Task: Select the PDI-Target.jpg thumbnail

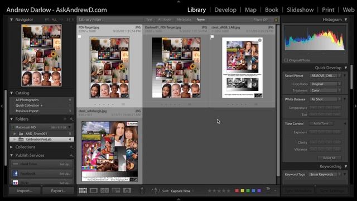Action: [109, 68]
